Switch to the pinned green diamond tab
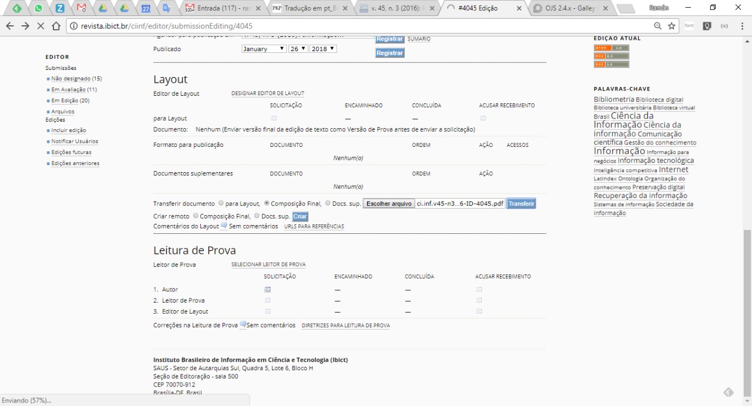Image resolution: width=752 pixels, height=406 pixels. [x=18, y=8]
